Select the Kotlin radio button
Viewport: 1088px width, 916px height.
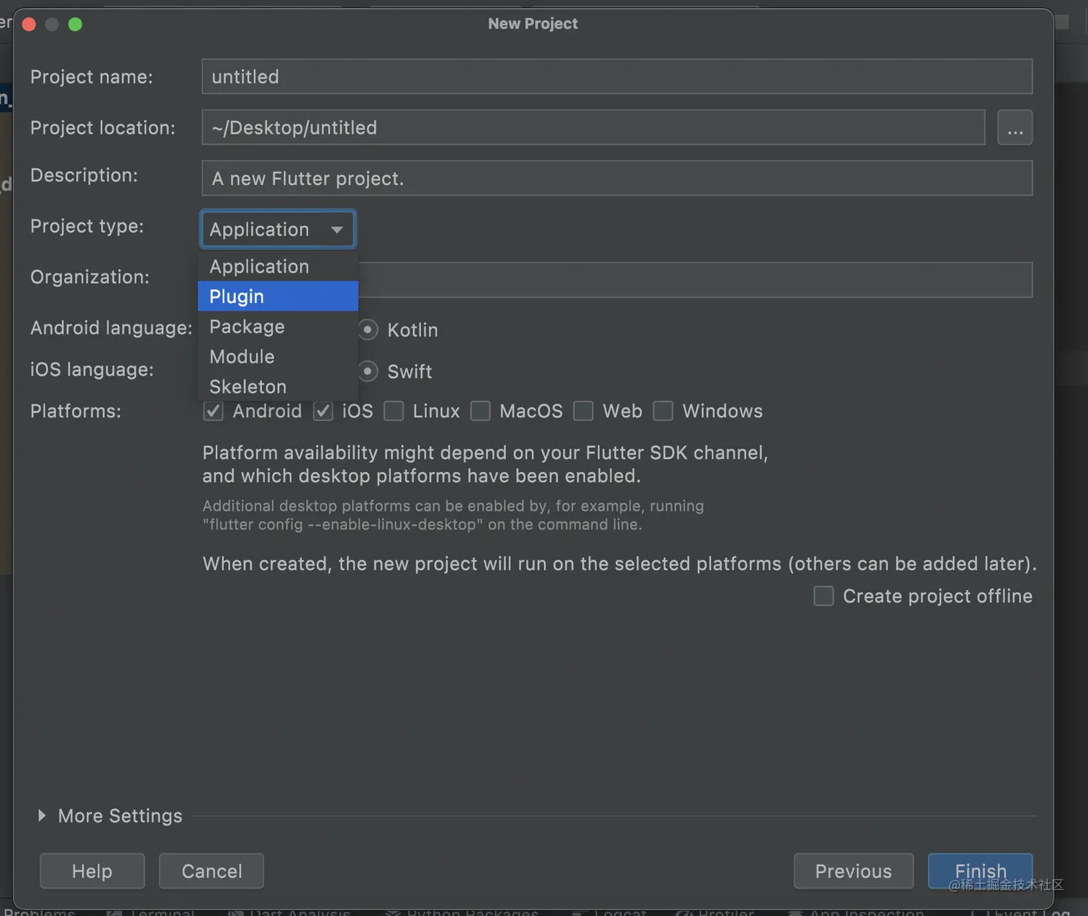pos(368,330)
